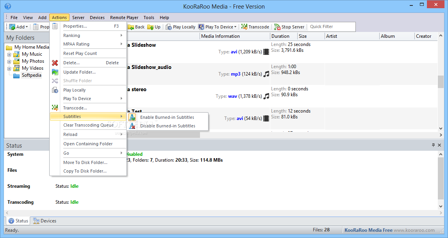Viewport: 448px width, 238px height.
Task: Open the Add button dropdown arrow
Action: point(27,27)
